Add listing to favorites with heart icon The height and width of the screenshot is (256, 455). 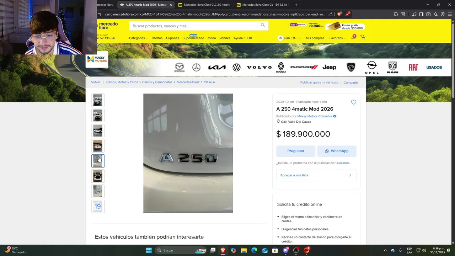coord(354,102)
